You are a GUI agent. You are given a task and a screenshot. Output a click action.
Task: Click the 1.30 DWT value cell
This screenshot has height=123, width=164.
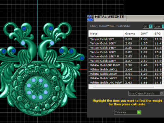146,39
